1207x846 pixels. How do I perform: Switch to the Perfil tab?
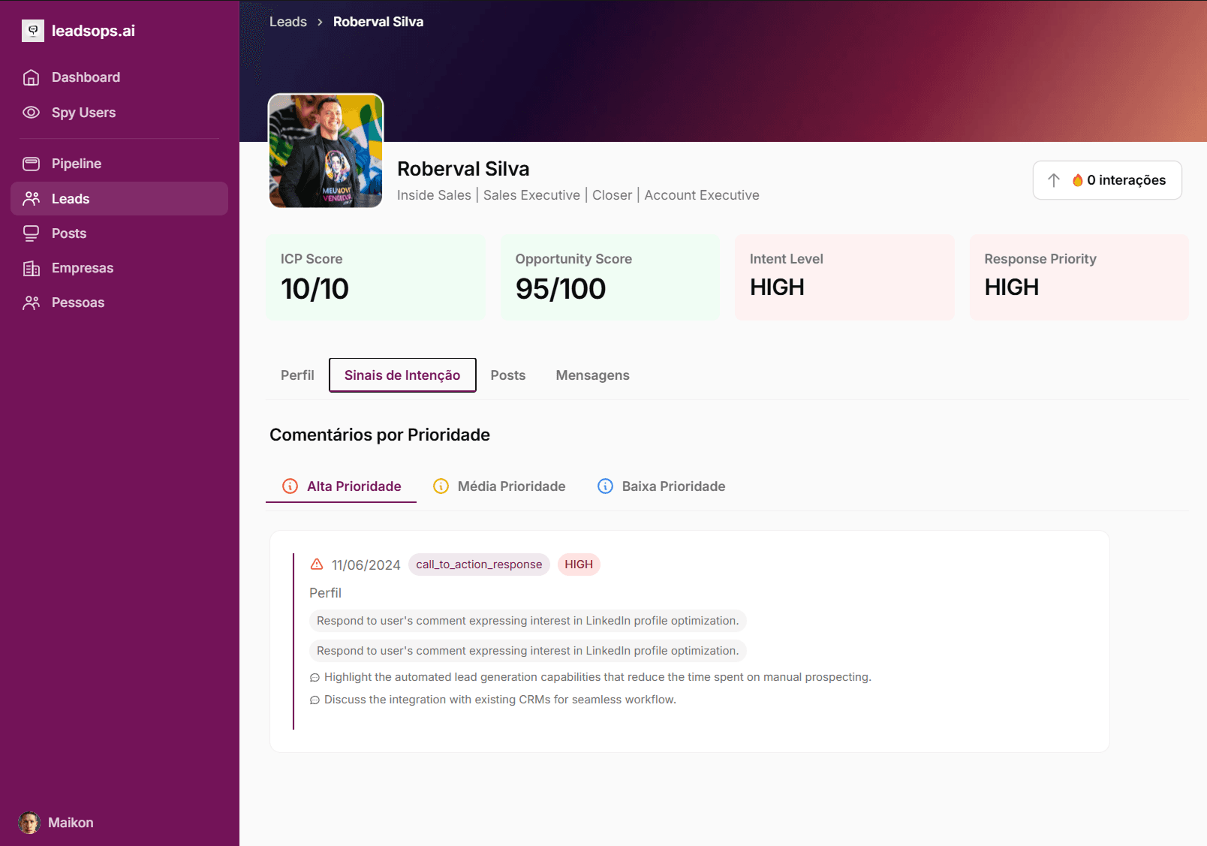(x=297, y=375)
